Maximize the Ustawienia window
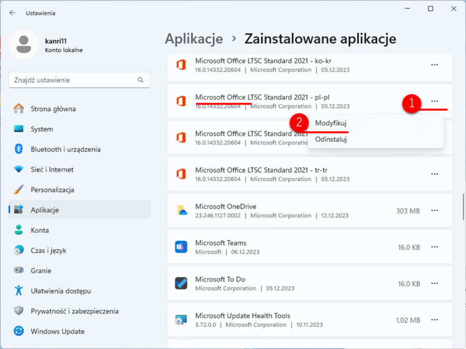Viewport: 466px width, 349px height. (x=430, y=9)
